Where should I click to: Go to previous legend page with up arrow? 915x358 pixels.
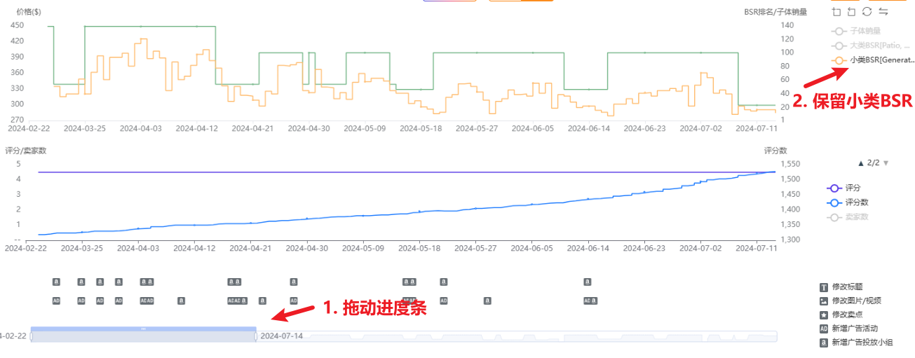861,163
